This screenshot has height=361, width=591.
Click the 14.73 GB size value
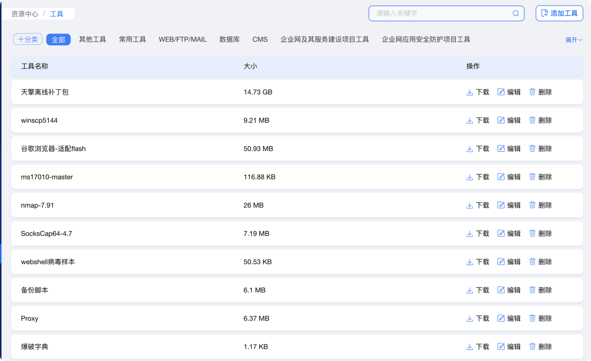258,92
